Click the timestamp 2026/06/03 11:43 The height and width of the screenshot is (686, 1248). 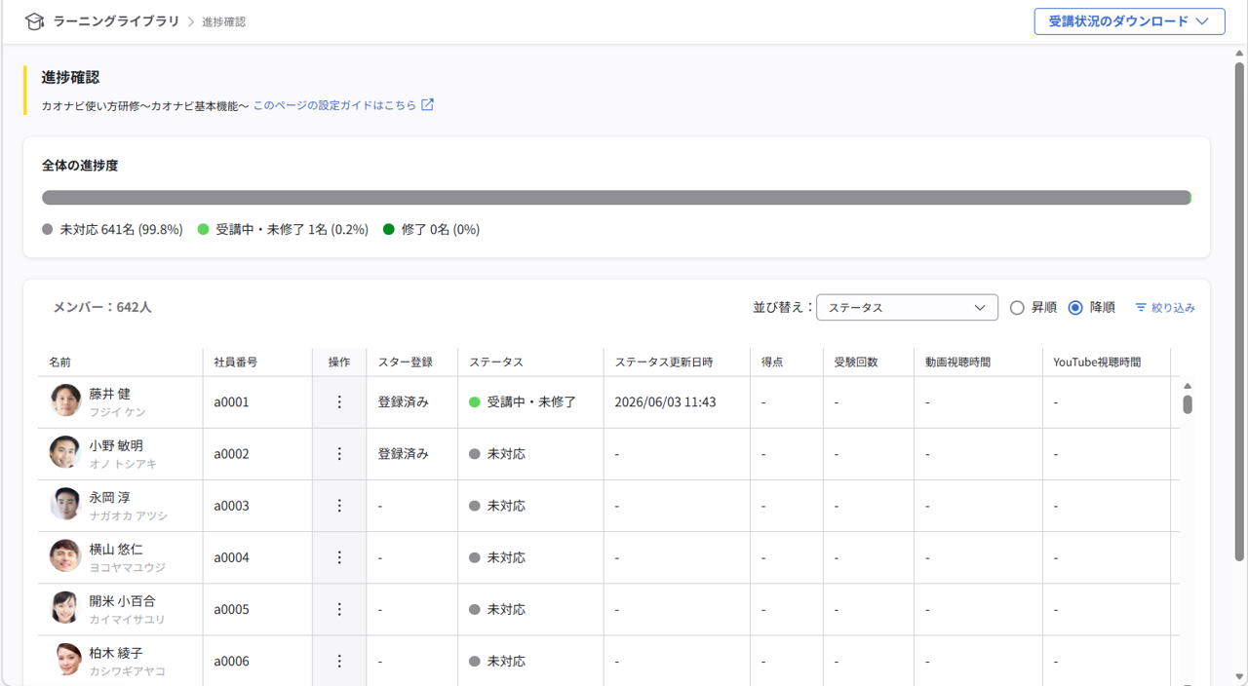pyautogui.click(x=666, y=402)
